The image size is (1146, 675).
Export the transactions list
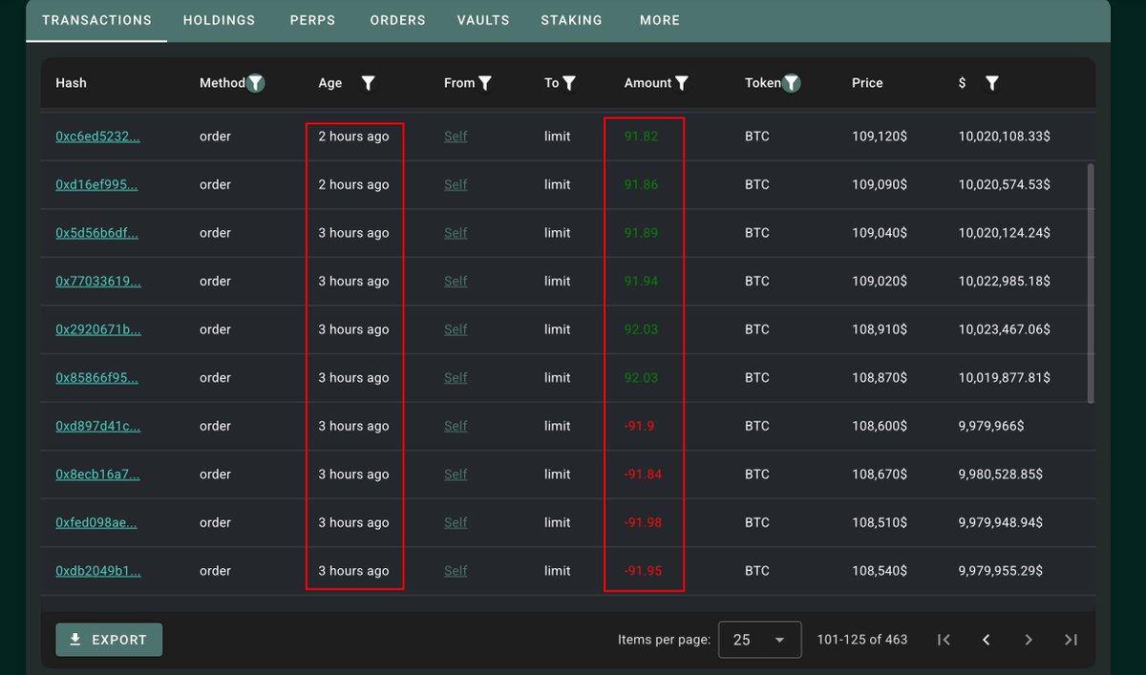point(109,640)
